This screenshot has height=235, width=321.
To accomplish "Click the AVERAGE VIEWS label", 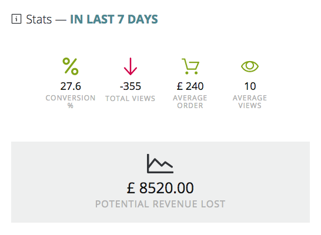I will (250, 102).
